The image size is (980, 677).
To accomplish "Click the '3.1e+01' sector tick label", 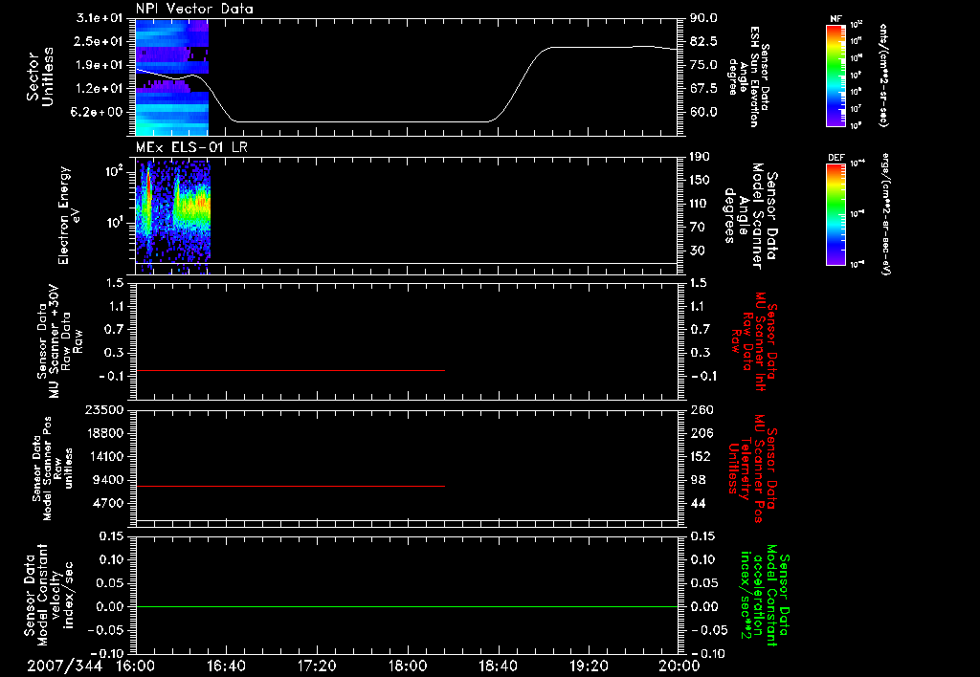I will [x=100, y=18].
